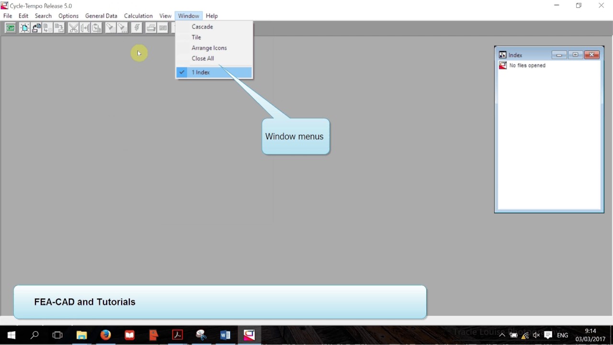Click the Copy toolbar icon

click(x=85, y=28)
